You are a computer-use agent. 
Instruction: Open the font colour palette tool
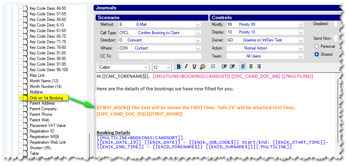[x=202, y=67]
